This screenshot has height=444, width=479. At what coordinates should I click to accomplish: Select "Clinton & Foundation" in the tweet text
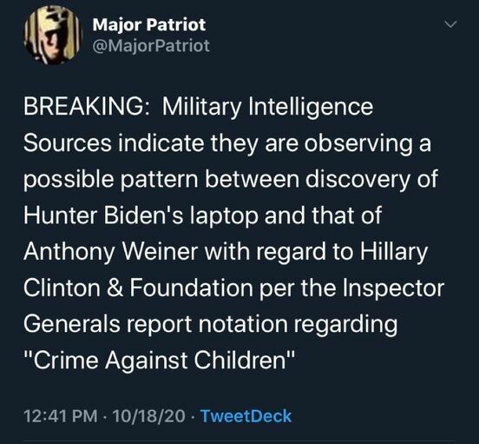138,288
